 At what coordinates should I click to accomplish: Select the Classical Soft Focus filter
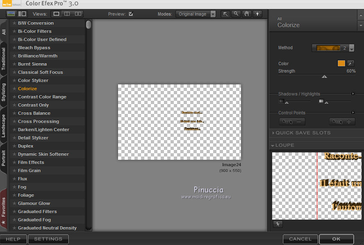point(41,72)
